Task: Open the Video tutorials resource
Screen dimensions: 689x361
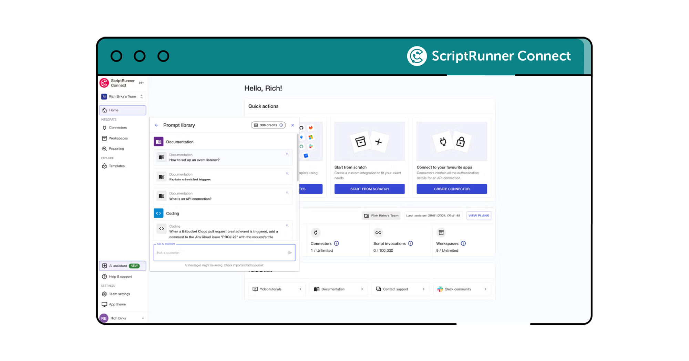Action: click(277, 289)
